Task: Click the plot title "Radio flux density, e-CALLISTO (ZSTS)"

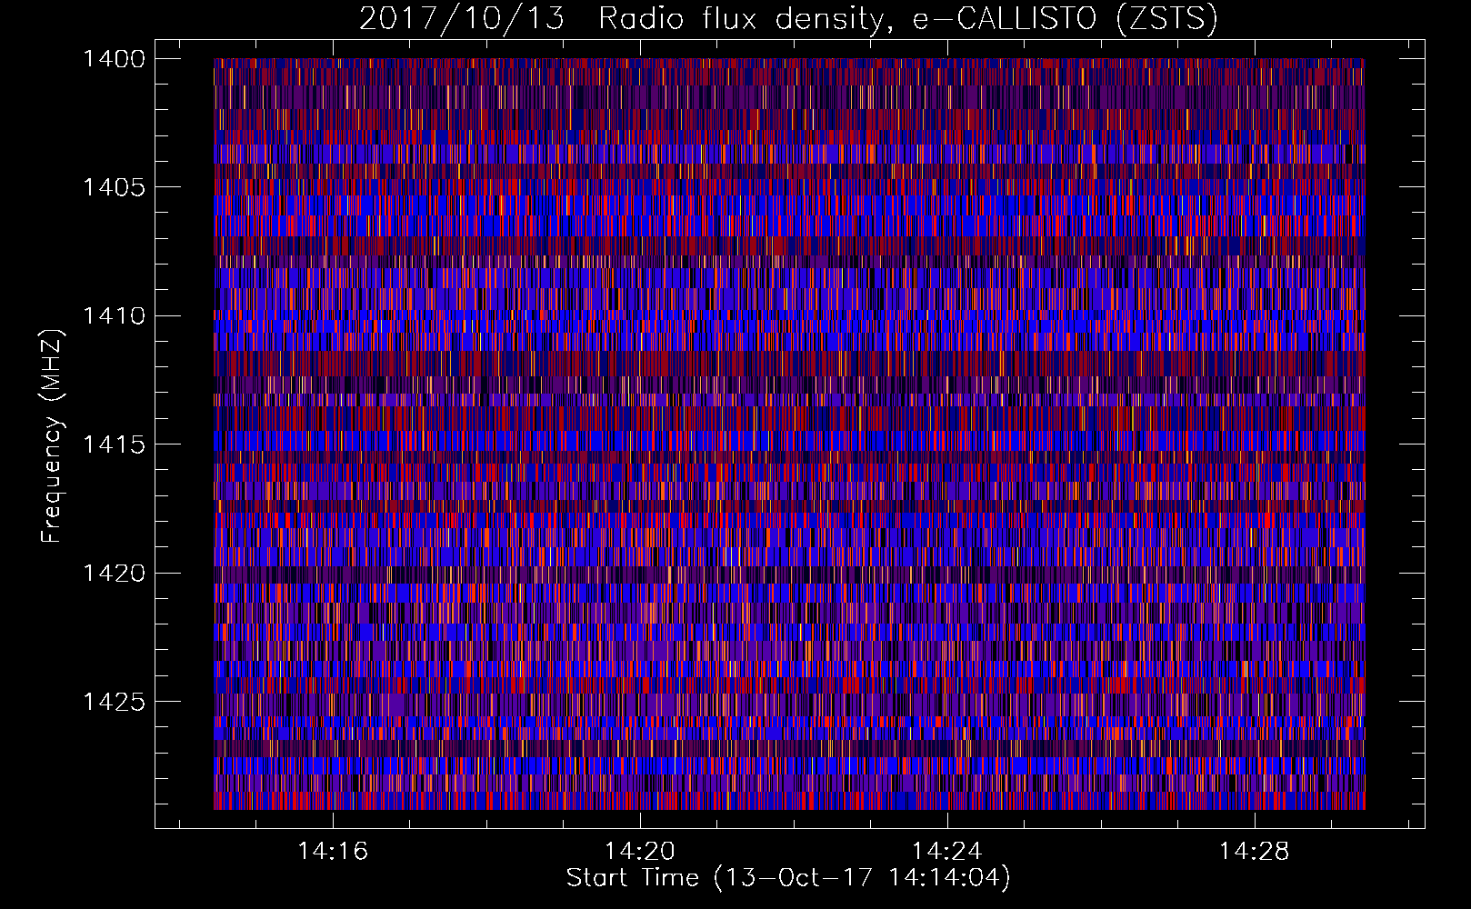Action: [908, 18]
